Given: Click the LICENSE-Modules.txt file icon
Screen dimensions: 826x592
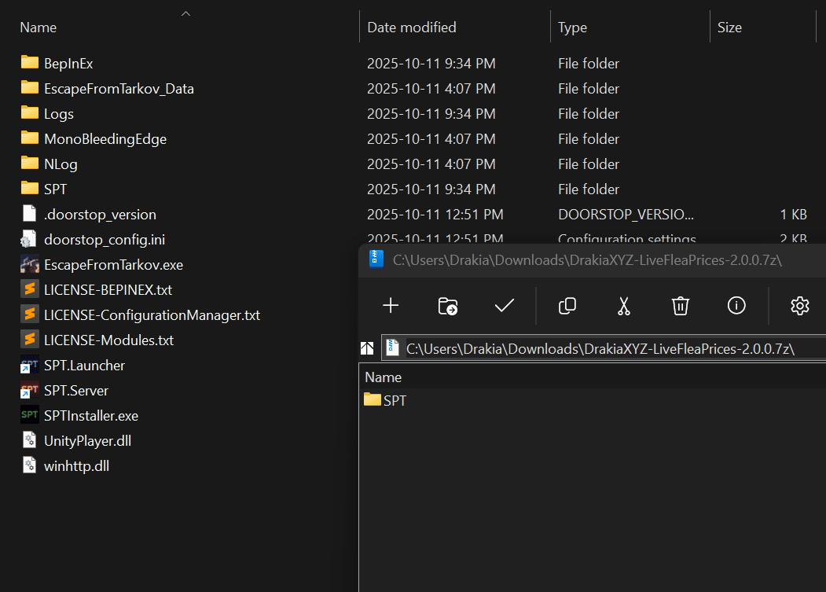Looking at the screenshot, I should click(x=30, y=340).
